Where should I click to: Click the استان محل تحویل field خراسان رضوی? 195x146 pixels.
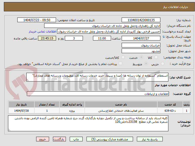(141, 45)
